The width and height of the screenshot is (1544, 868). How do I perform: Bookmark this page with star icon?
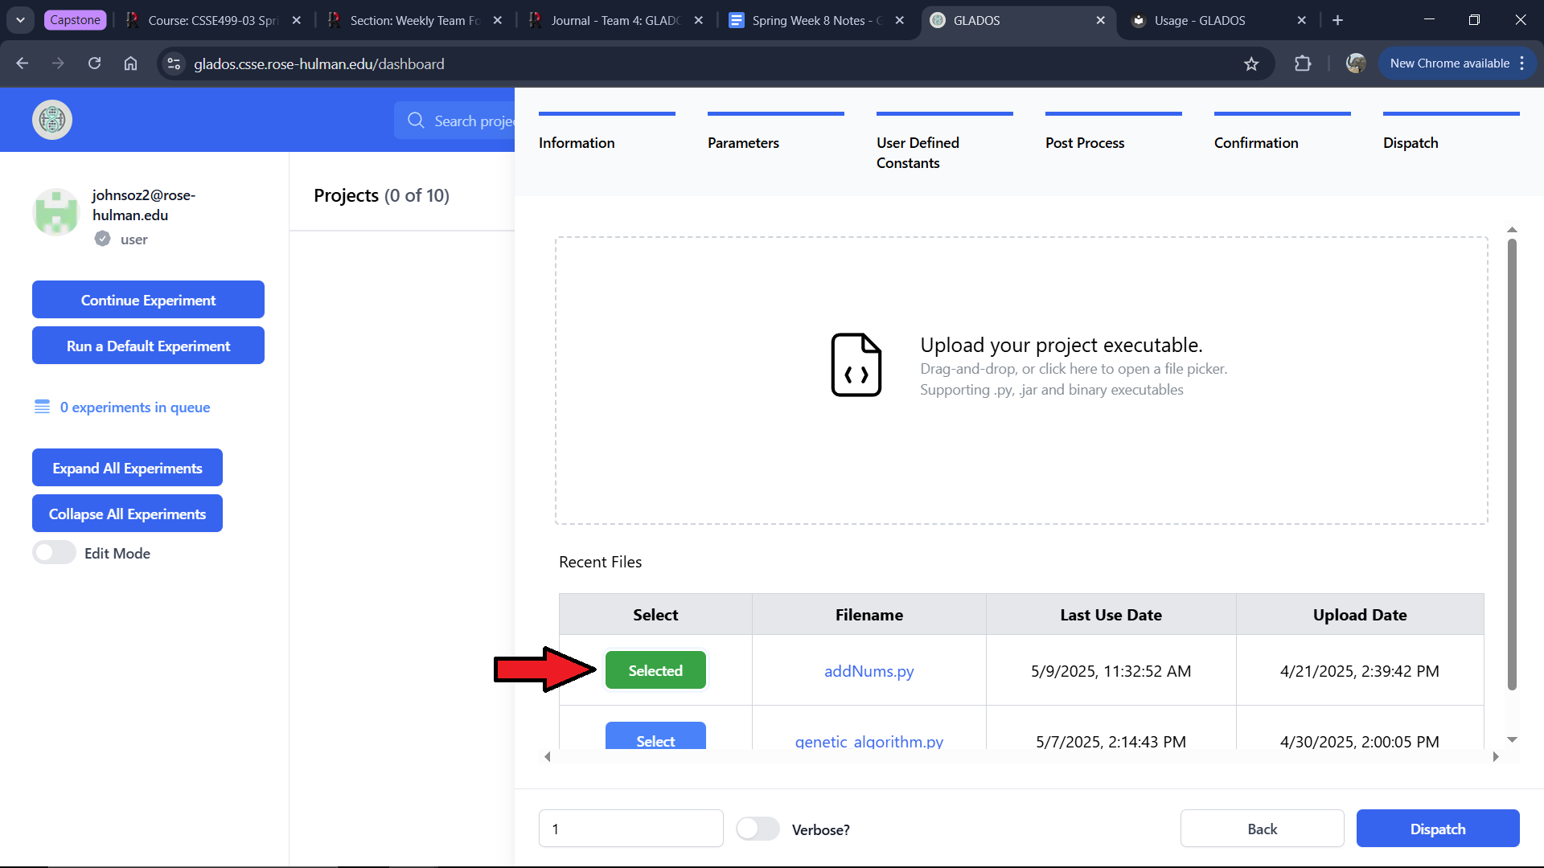pos(1251,63)
